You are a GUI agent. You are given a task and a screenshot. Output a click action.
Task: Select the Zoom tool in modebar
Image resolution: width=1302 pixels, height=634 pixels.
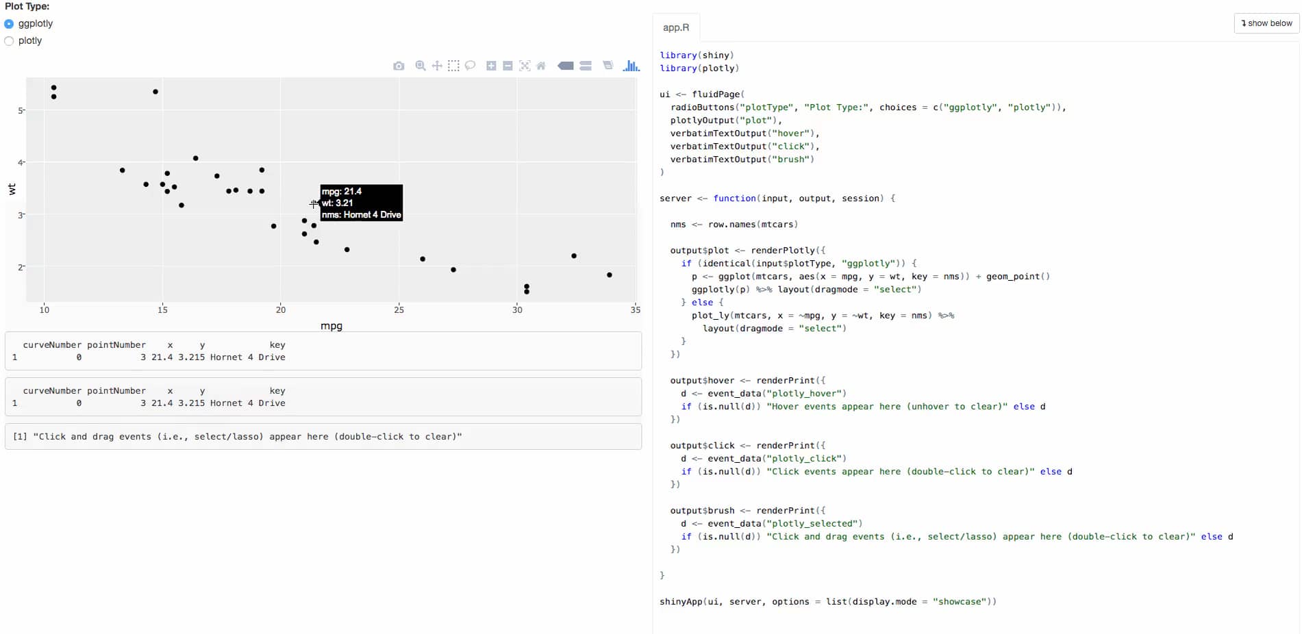pos(421,66)
